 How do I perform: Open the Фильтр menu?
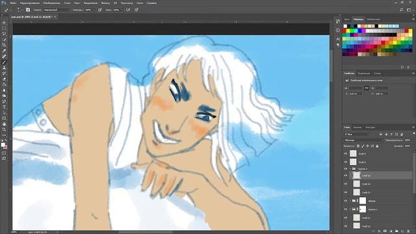pos(105,3)
